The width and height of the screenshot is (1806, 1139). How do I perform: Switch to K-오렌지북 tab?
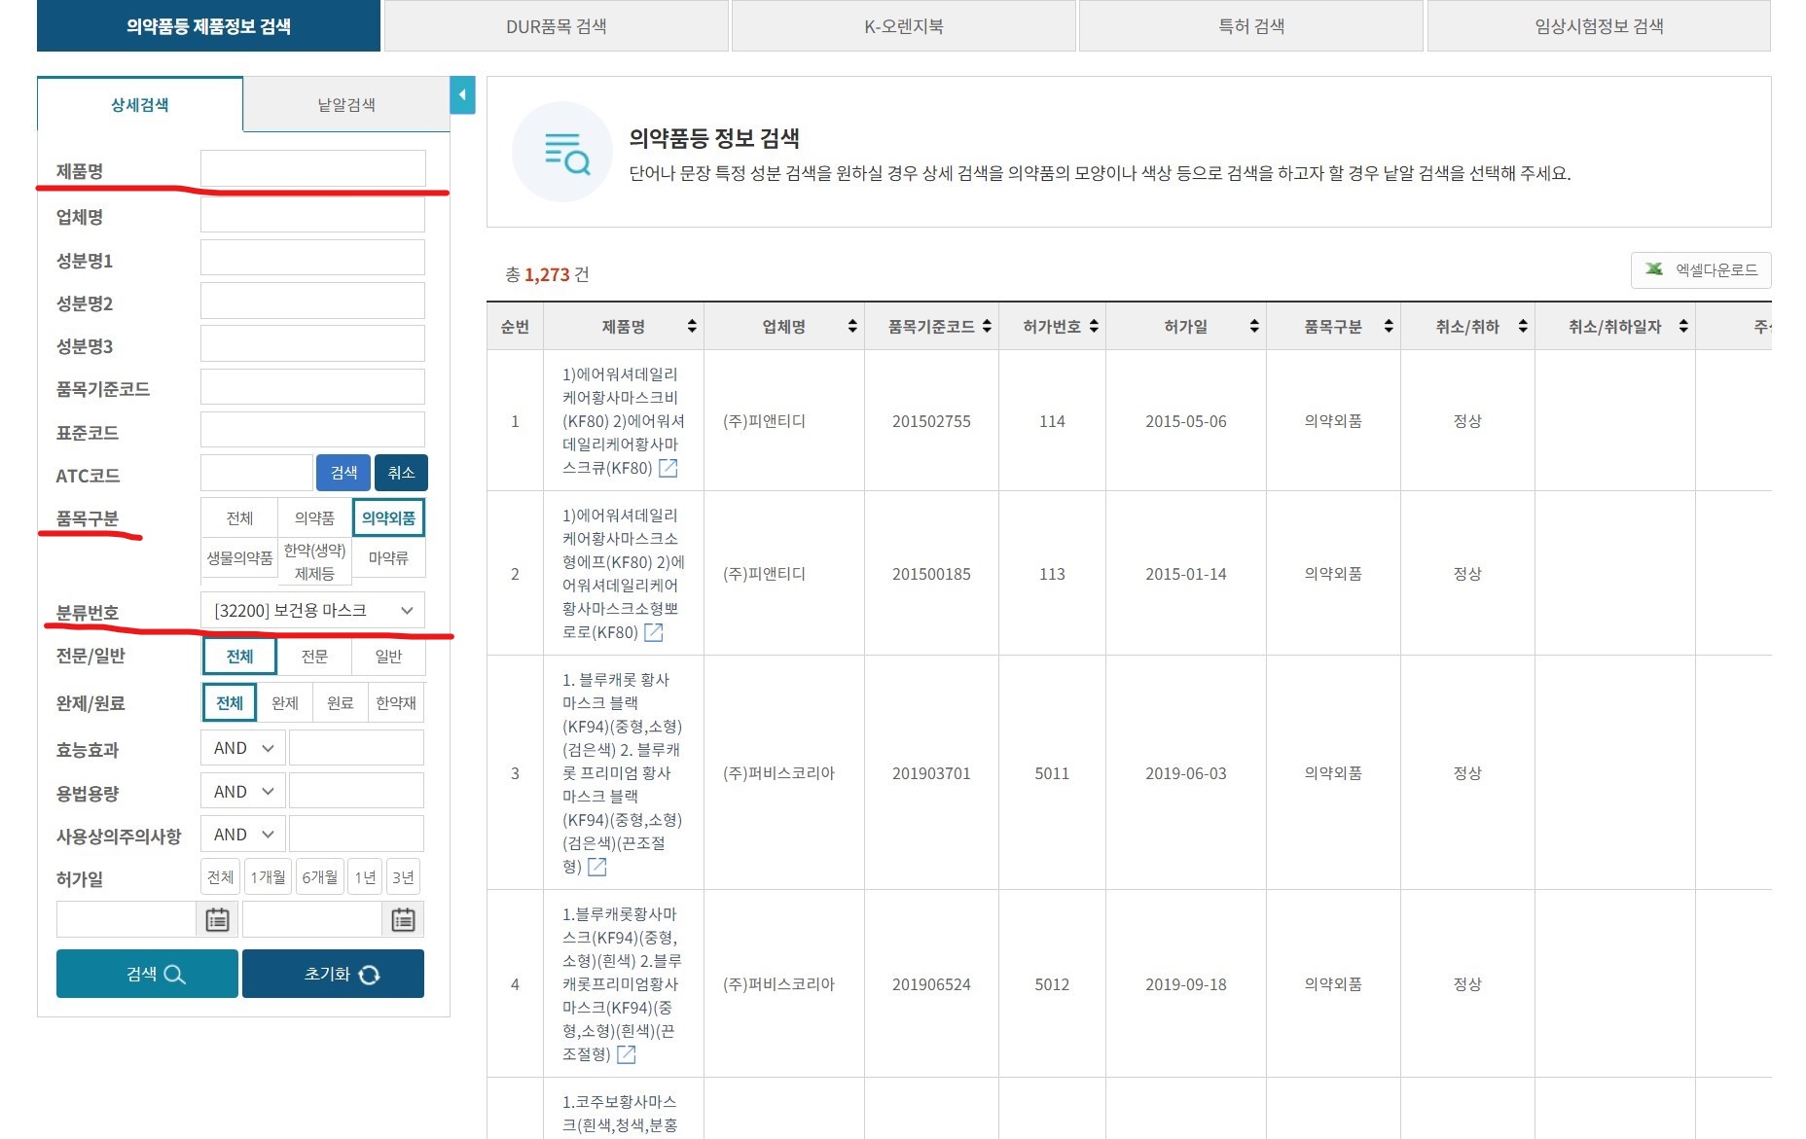(x=904, y=26)
